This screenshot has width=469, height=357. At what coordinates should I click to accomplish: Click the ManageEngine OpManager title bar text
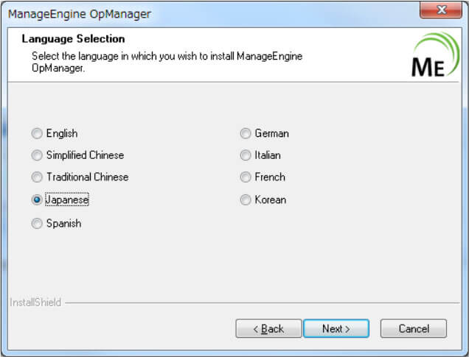(80, 14)
